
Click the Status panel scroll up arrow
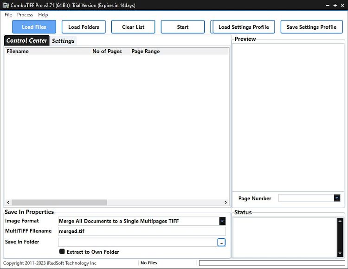pos(340,221)
